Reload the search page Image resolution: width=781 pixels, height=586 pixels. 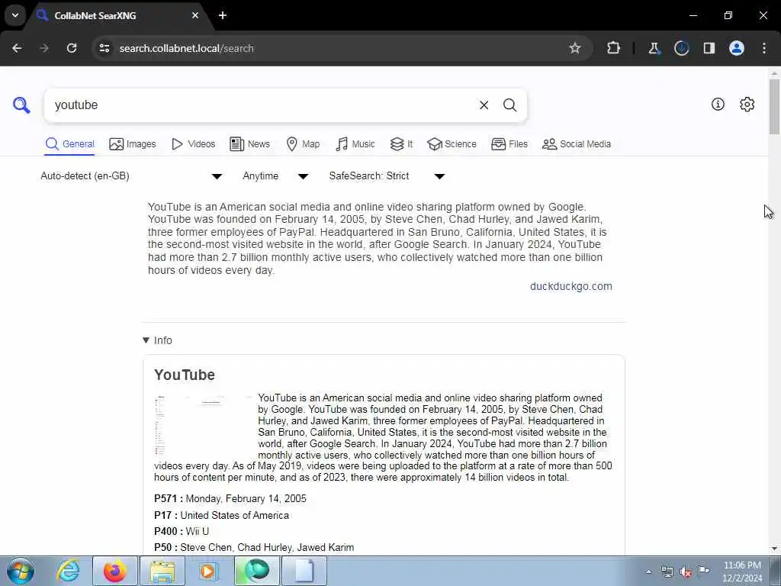72,48
